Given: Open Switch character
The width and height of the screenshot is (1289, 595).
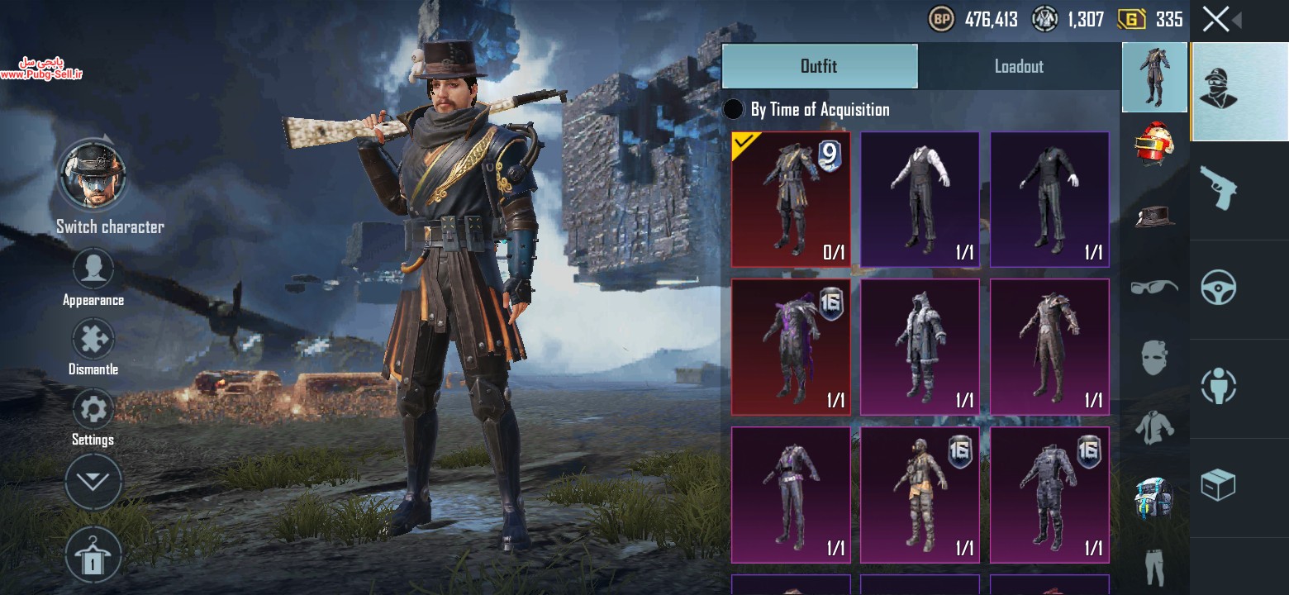Looking at the screenshot, I should 93,187.
